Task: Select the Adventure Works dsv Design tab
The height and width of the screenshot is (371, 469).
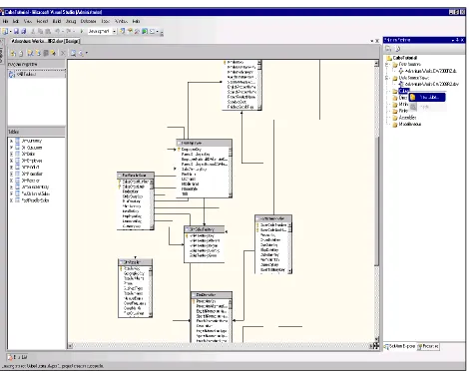Action: tap(45, 41)
